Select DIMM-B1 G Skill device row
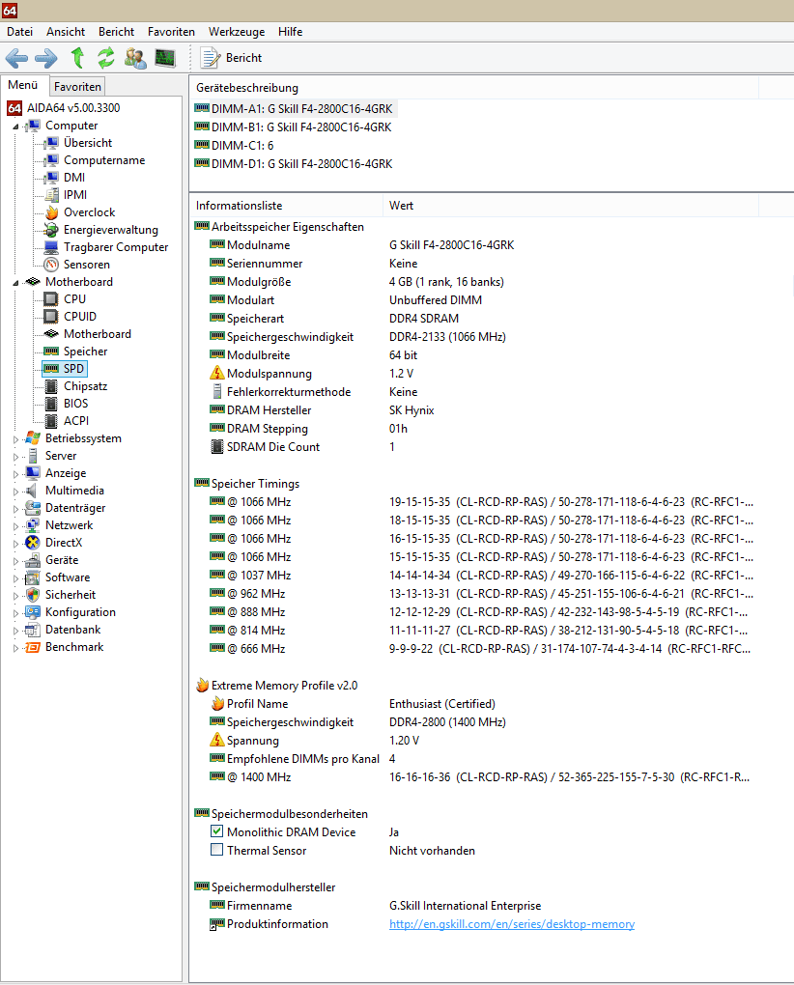Image resolution: width=794 pixels, height=985 pixels. click(x=294, y=127)
